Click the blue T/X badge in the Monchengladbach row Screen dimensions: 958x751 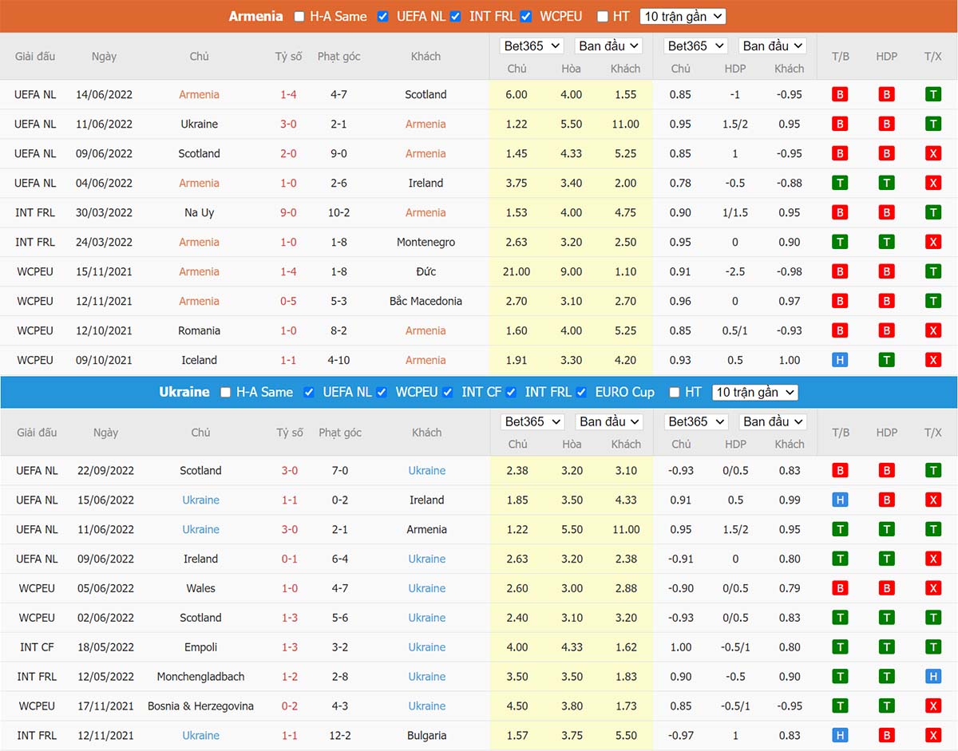pos(932,677)
